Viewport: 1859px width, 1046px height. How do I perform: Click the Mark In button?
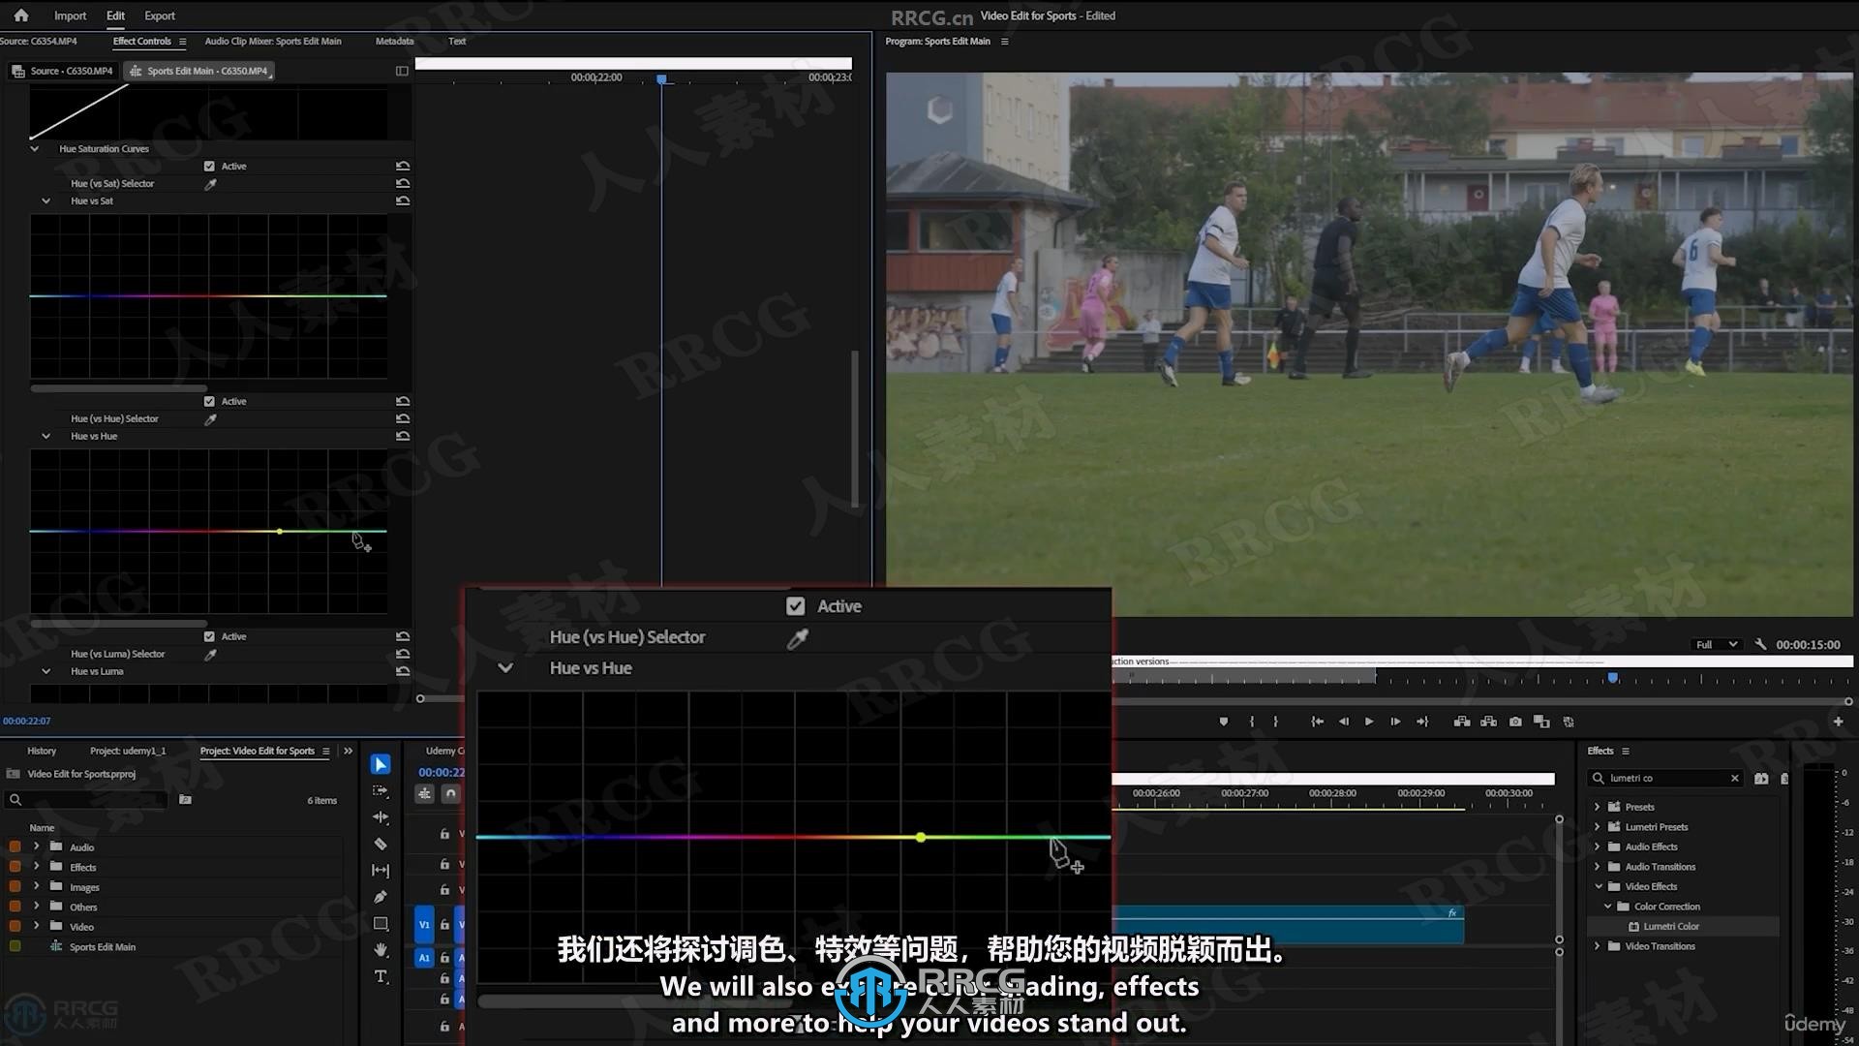[1251, 722]
